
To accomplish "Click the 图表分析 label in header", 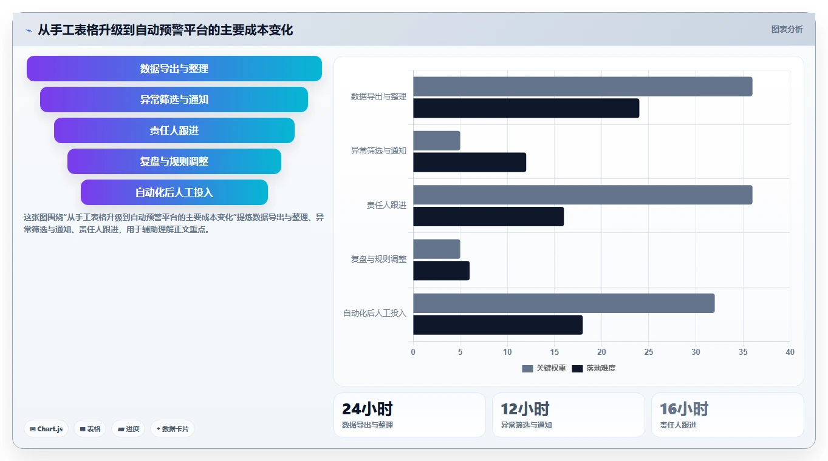I will tap(787, 29).
